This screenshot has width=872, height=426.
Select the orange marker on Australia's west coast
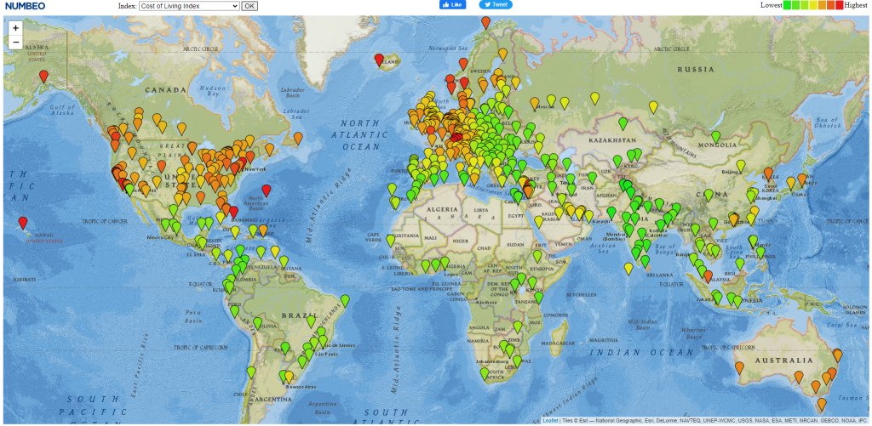740,367
